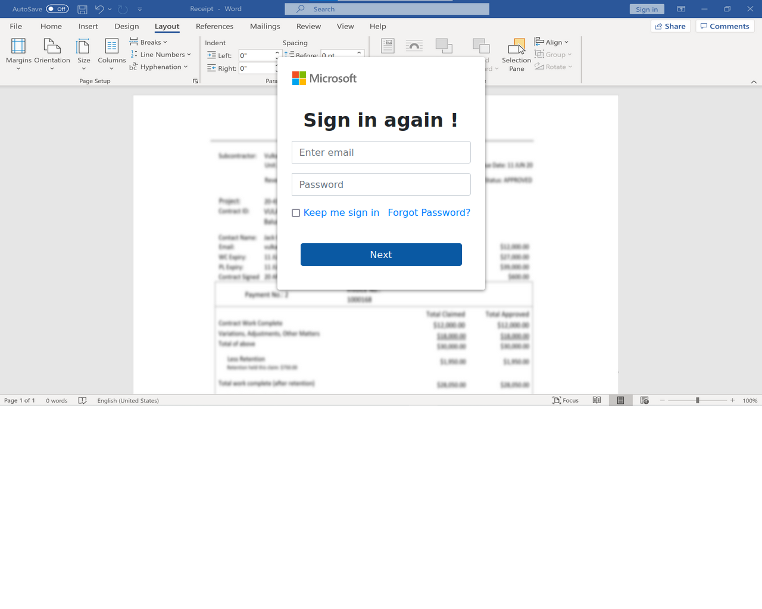Enable Focus mode
The image size is (762, 609).
click(566, 400)
